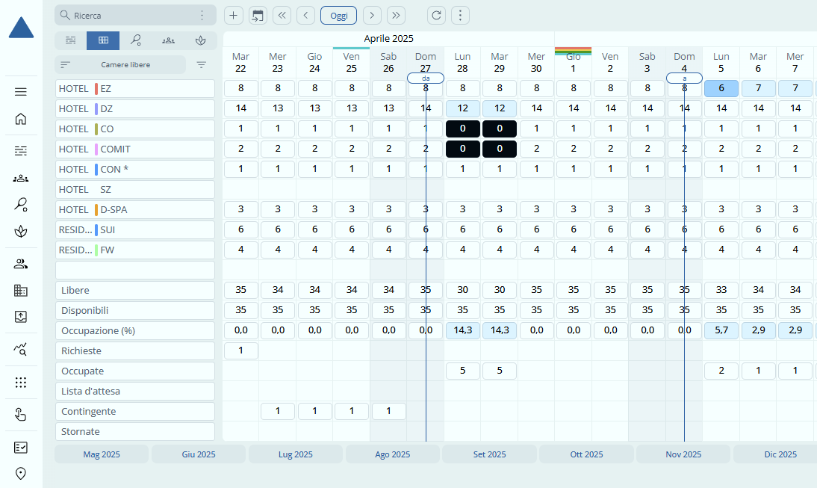The image size is (817, 488).
Task: Switch to the grid view toggle
Action: (103, 40)
